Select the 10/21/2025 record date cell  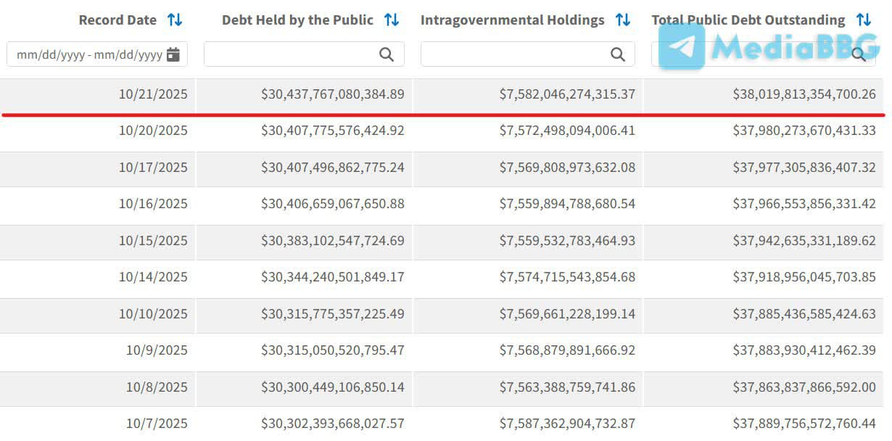pyautogui.click(x=153, y=94)
